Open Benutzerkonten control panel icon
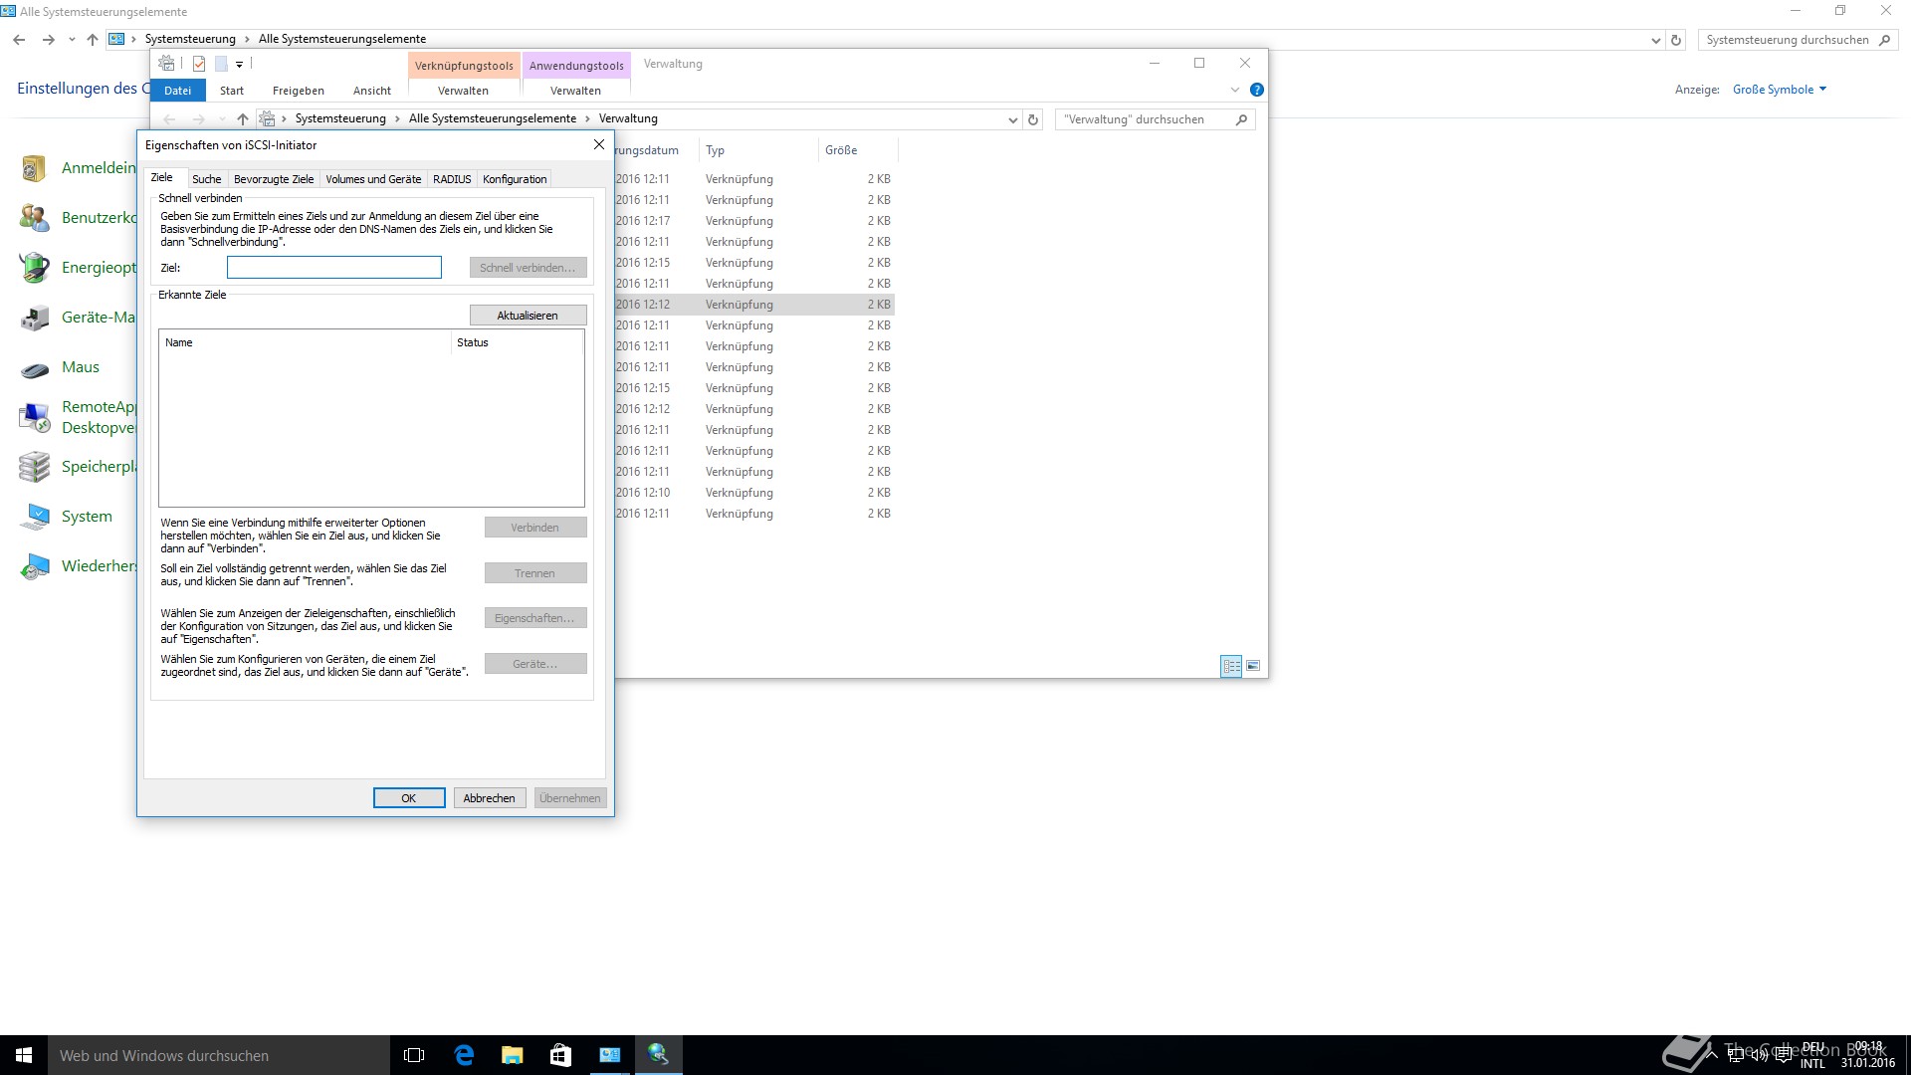The image size is (1911, 1075). pyautogui.click(x=34, y=218)
